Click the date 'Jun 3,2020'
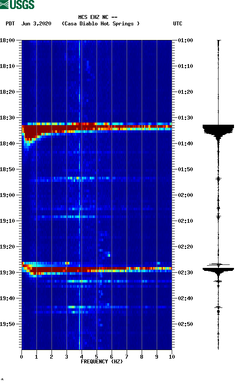 36,24
